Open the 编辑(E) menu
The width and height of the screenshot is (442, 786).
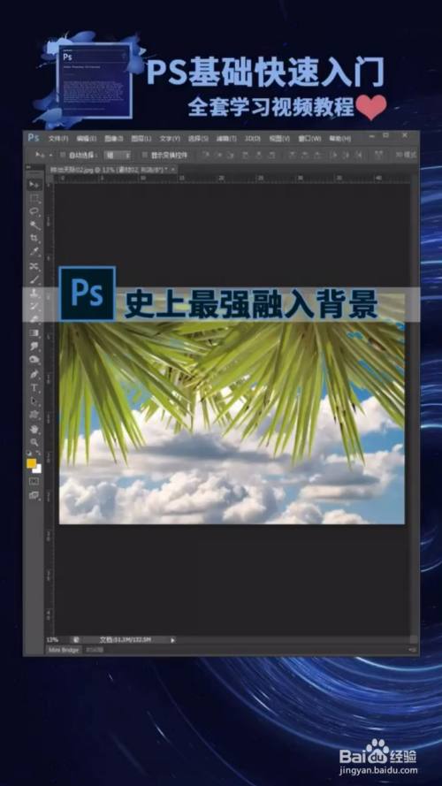pos(87,138)
